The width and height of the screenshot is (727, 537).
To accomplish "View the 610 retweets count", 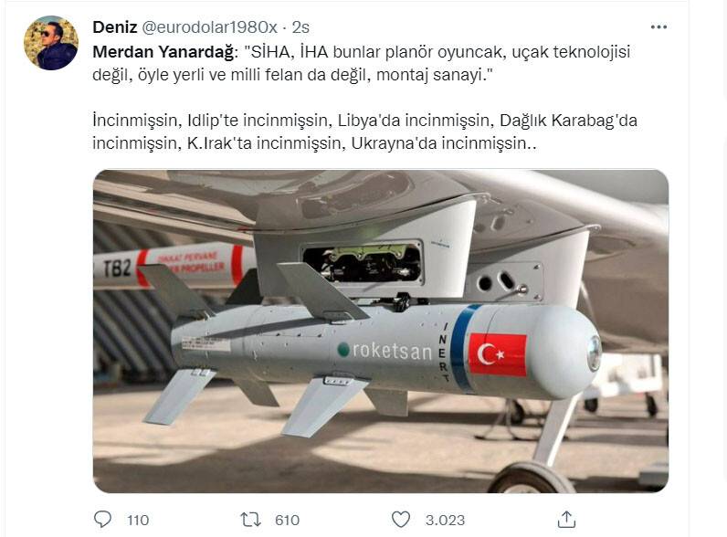I will 287,520.
